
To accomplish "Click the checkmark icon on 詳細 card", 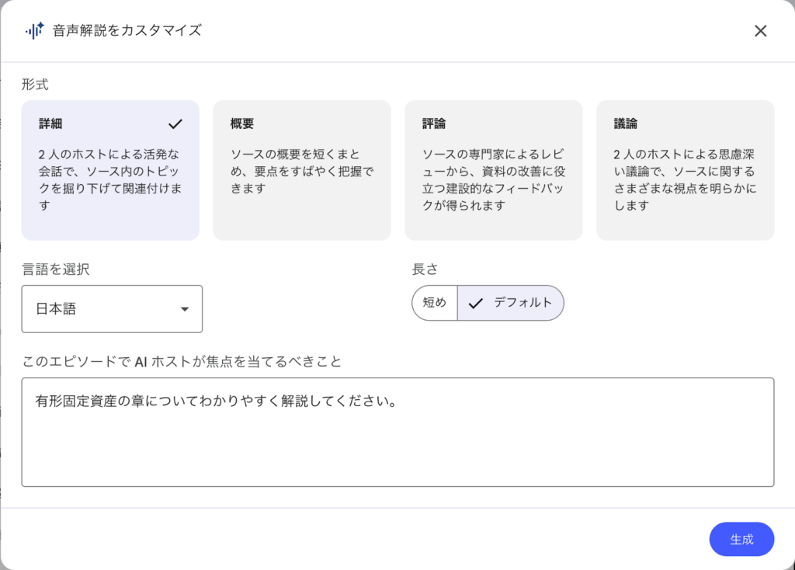I will coord(176,123).
